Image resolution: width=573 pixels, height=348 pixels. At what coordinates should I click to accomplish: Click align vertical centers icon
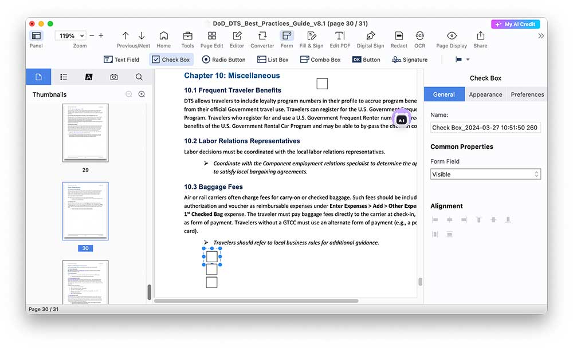click(x=493, y=219)
